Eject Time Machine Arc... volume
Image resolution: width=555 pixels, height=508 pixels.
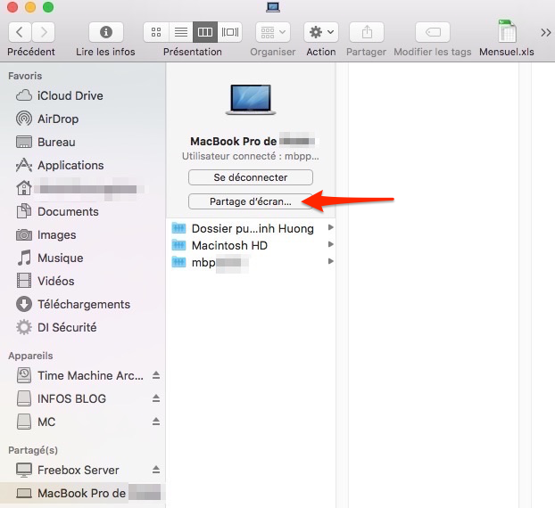(156, 375)
